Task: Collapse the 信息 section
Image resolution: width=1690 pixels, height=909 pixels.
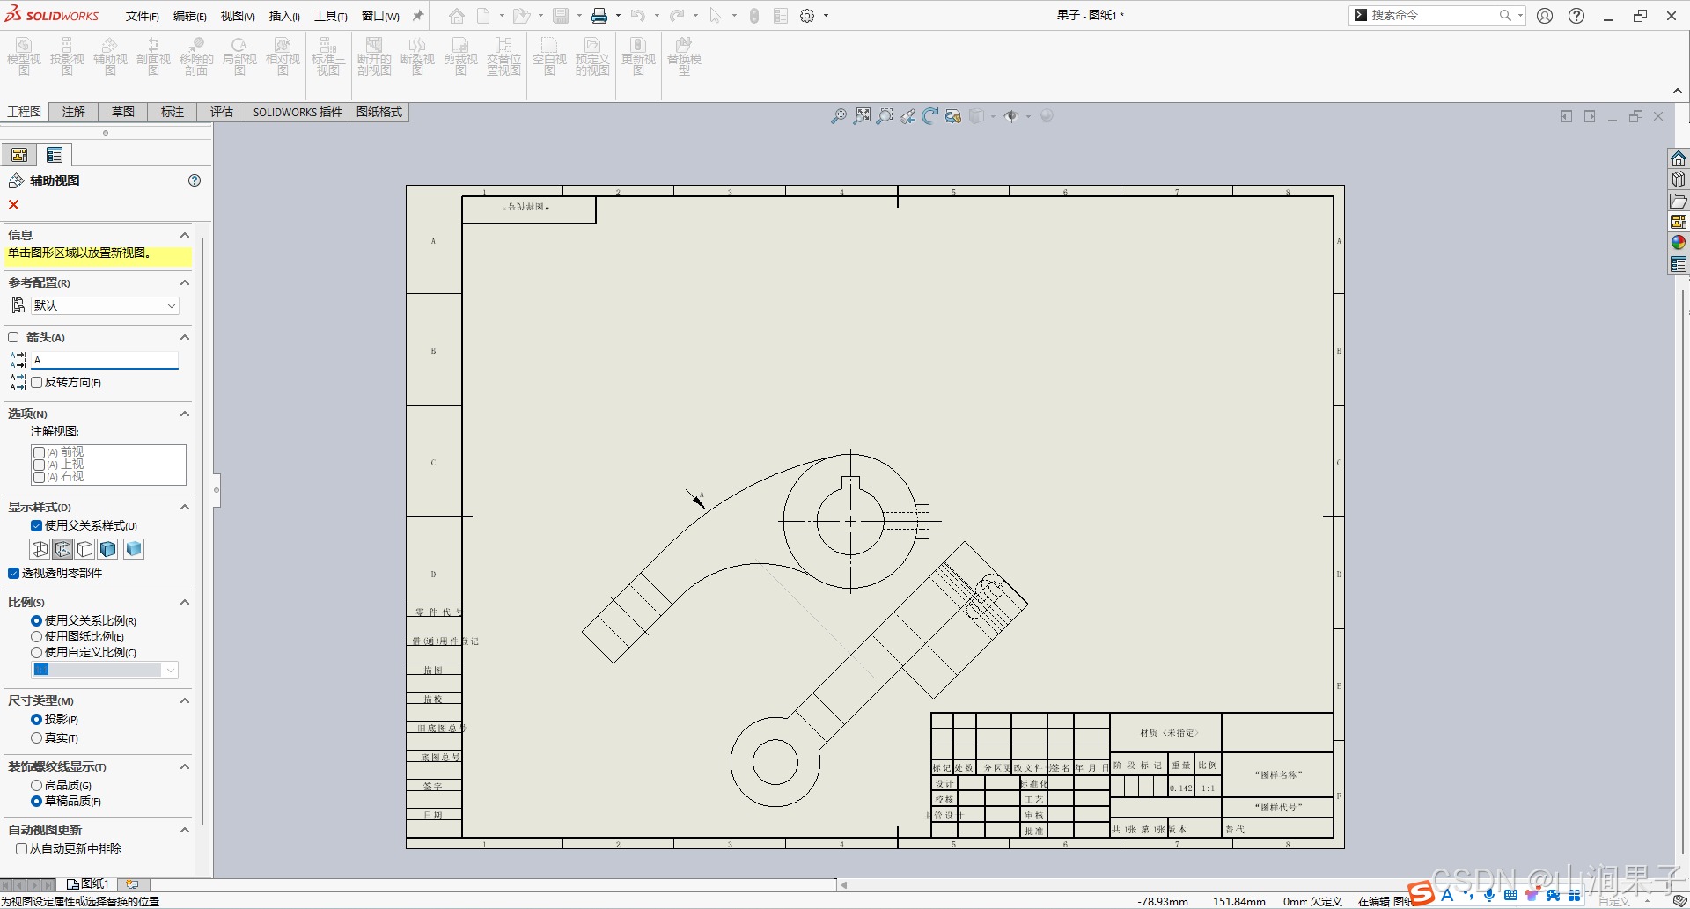Action: pyautogui.click(x=185, y=235)
